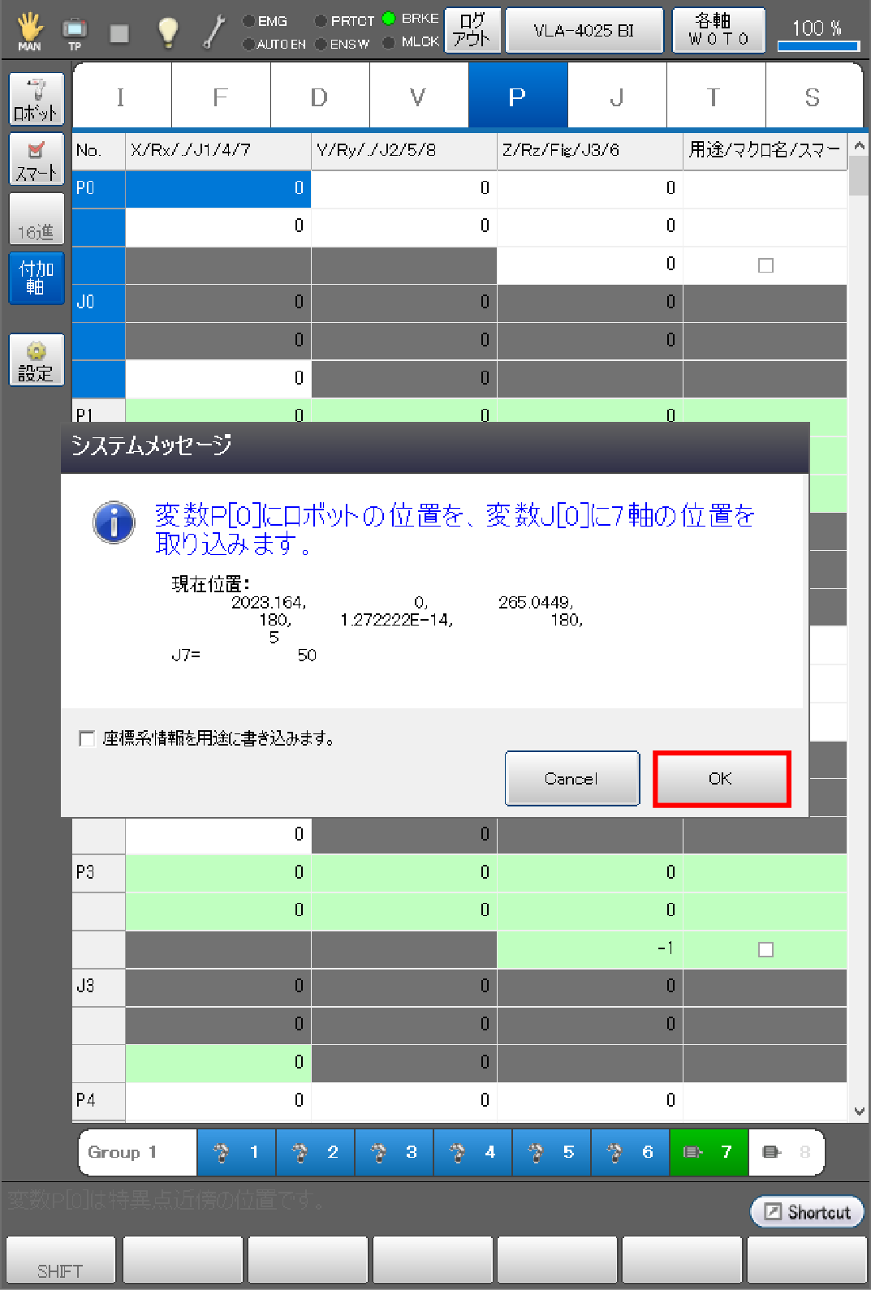Enable writing coordinate info to usage checkbox
This screenshot has width=871, height=1290.
tap(87, 738)
